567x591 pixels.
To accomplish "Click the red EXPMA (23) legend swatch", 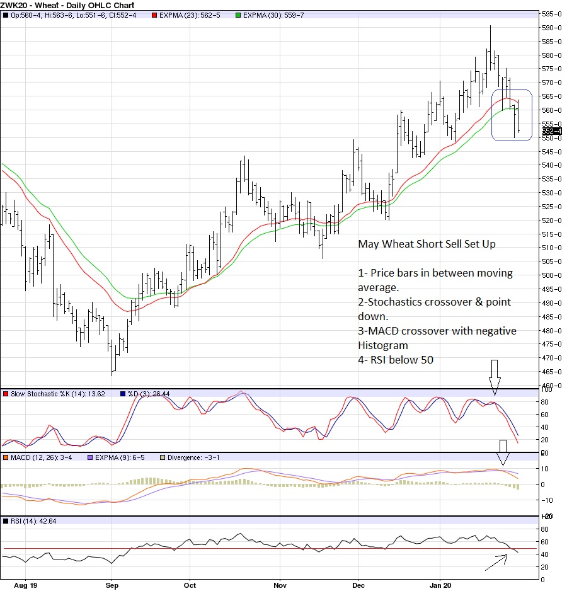I will [154, 16].
